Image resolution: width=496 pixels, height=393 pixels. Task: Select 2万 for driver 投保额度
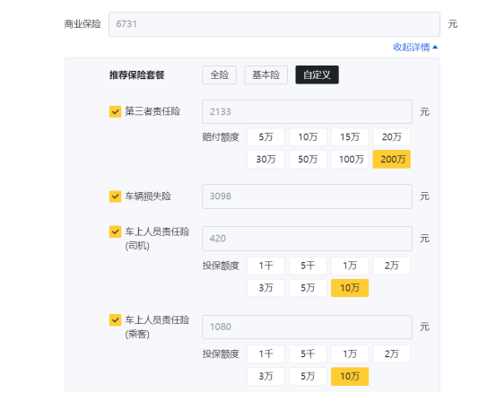click(x=392, y=266)
